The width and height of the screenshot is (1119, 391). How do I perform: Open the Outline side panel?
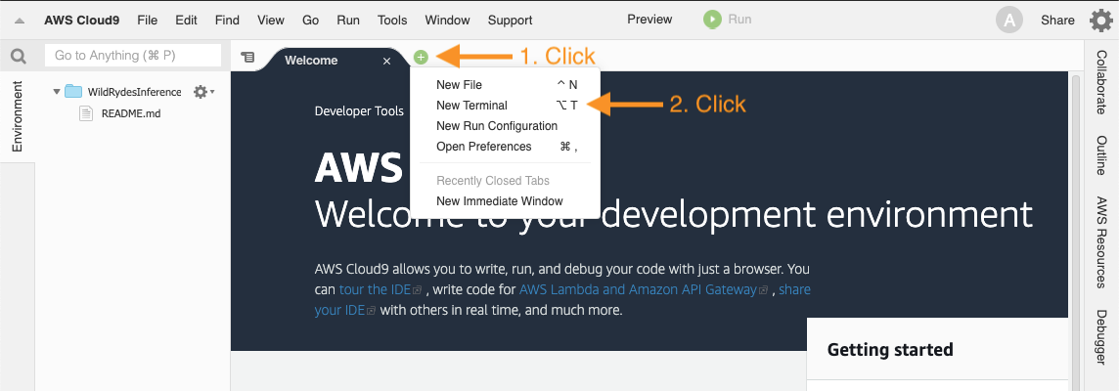(x=1101, y=156)
